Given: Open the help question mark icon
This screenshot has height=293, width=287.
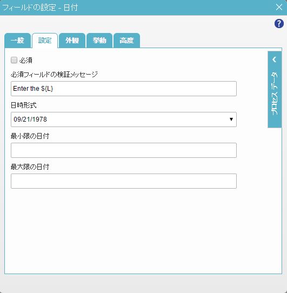Looking at the screenshot, I should click(279, 24).
